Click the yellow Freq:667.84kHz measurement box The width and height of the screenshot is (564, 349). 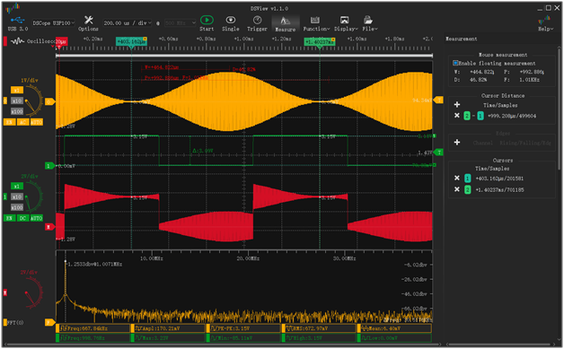click(93, 328)
